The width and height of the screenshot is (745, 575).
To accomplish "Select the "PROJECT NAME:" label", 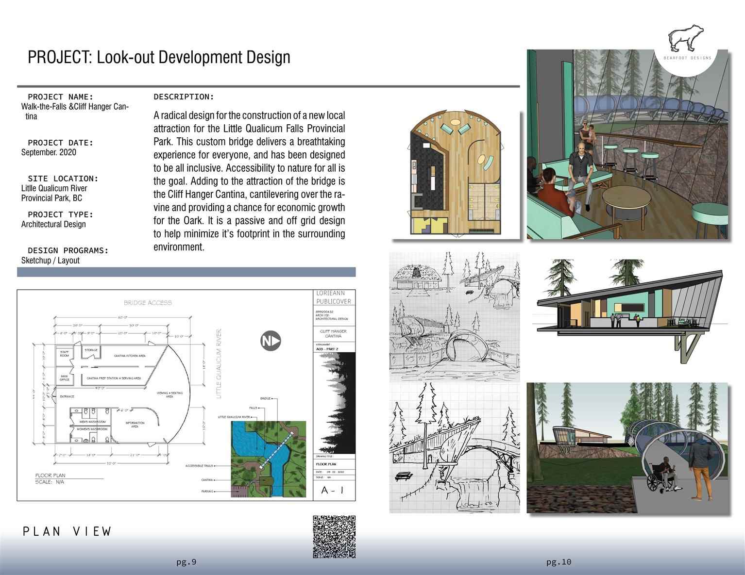I will pos(61,97).
